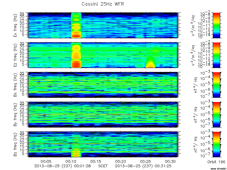The width and height of the screenshot is (227, 170).
Task: Click the 00:15 time axis label
Action: pos(96,161)
